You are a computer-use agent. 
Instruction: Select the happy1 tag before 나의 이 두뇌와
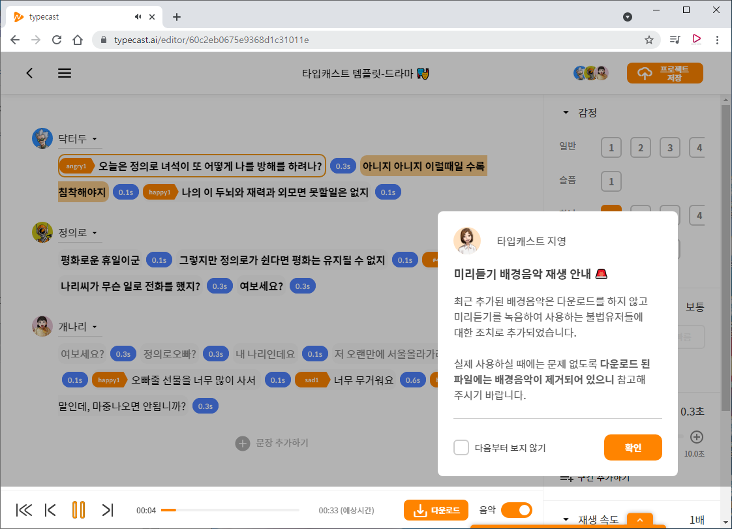point(160,192)
